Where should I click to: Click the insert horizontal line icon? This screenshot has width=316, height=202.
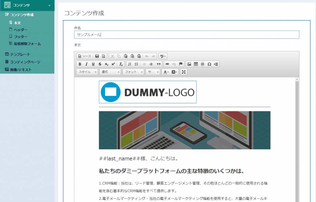tap(202, 64)
